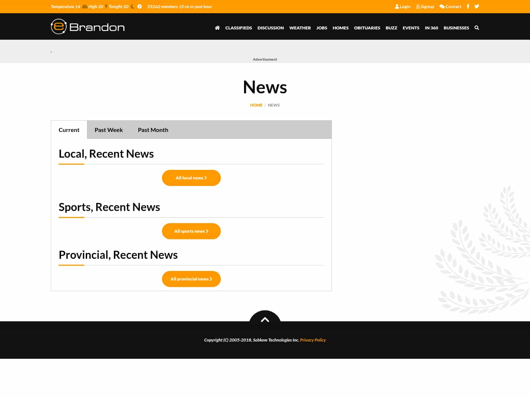Open the search magnifier icon

point(477,28)
